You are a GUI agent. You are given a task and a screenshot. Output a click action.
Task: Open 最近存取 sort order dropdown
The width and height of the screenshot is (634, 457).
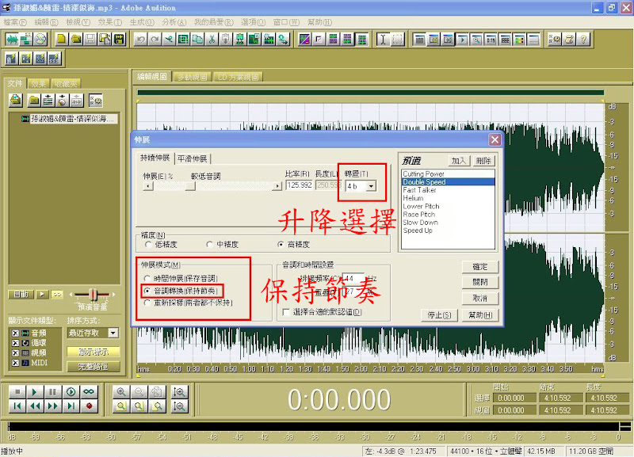pyautogui.click(x=113, y=333)
